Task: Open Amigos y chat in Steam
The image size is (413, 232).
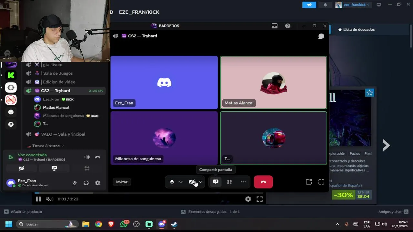Action: [393, 212]
